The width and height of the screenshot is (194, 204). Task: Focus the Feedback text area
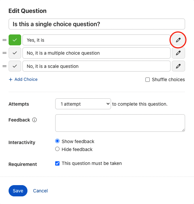pyautogui.click(x=120, y=123)
